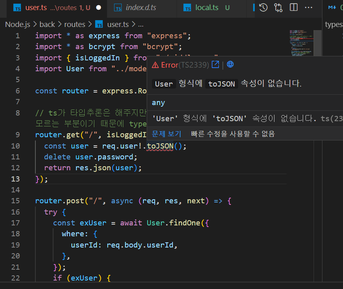Click the 문제 보기 link

point(166,134)
